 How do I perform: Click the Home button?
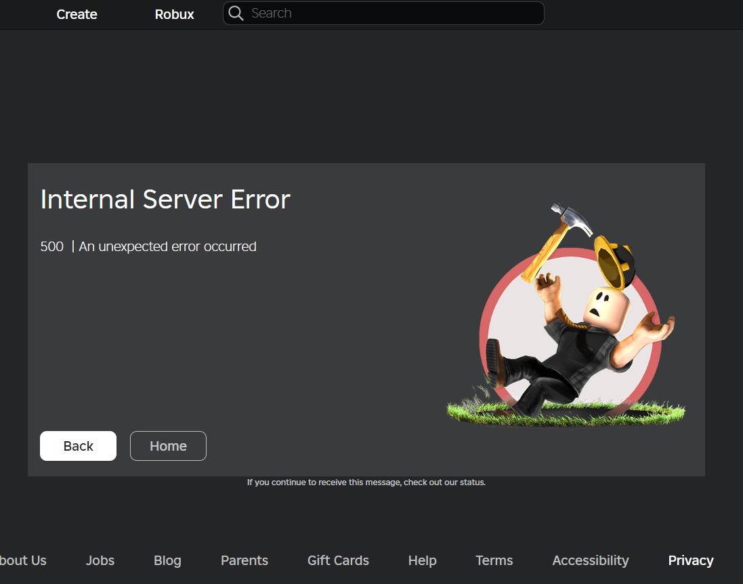coord(168,446)
